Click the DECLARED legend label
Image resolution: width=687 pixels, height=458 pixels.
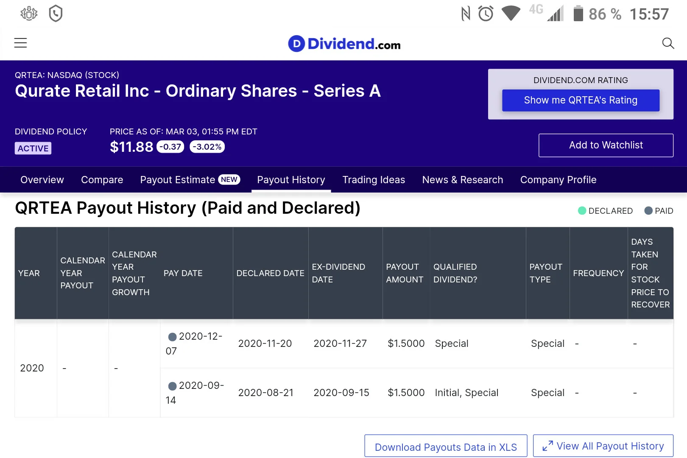pyautogui.click(x=610, y=211)
